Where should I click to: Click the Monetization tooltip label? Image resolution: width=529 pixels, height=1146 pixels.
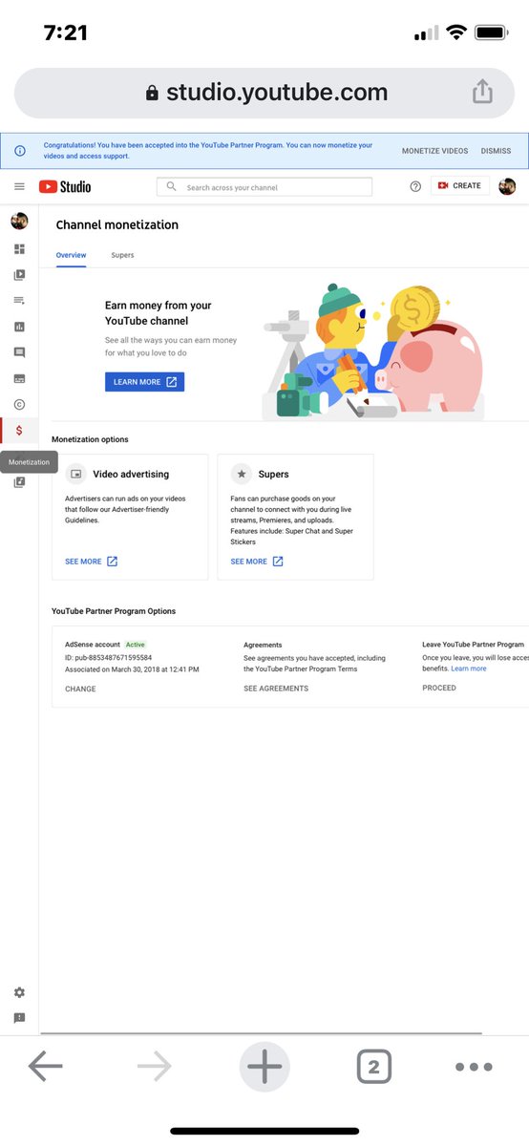[x=29, y=462]
